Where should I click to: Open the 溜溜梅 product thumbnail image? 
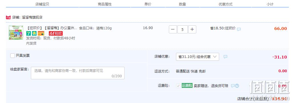pos(16,33)
